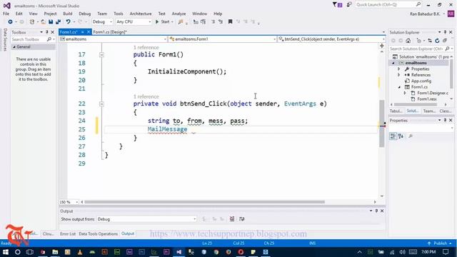Toggle Word Wrap in Output panel
Viewport: 457px width, 257px height.
(x=241, y=219)
